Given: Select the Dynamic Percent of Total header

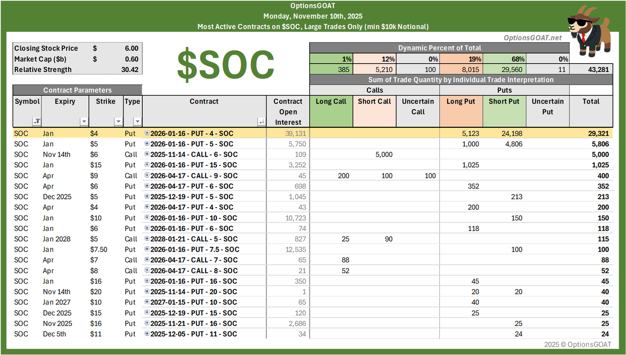Looking at the screenshot, I should [x=440, y=48].
